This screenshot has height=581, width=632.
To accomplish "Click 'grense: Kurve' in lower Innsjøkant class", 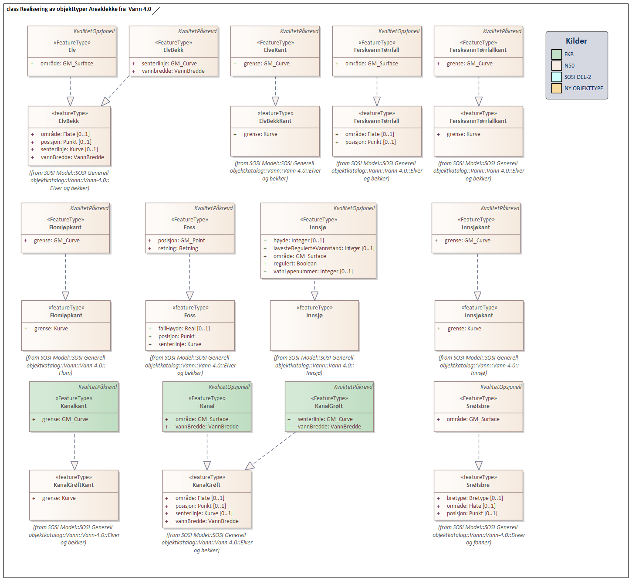I will 464,329.
